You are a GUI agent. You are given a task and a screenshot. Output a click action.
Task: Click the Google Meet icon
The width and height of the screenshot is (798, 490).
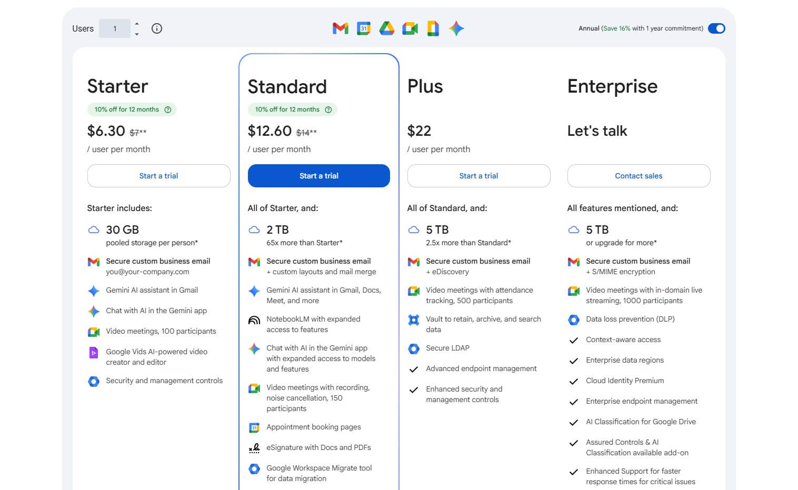(x=410, y=28)
